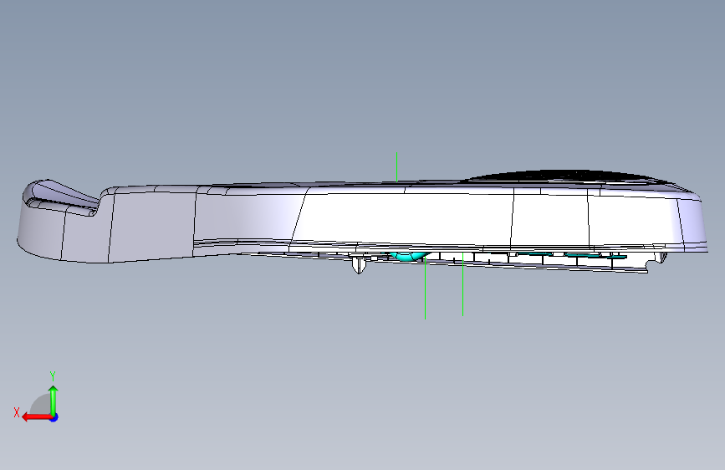Image resolution: width=725 pixels, height=470 pixels.
Task: Select the small pin protruding below the body
Action: [359, 264]
